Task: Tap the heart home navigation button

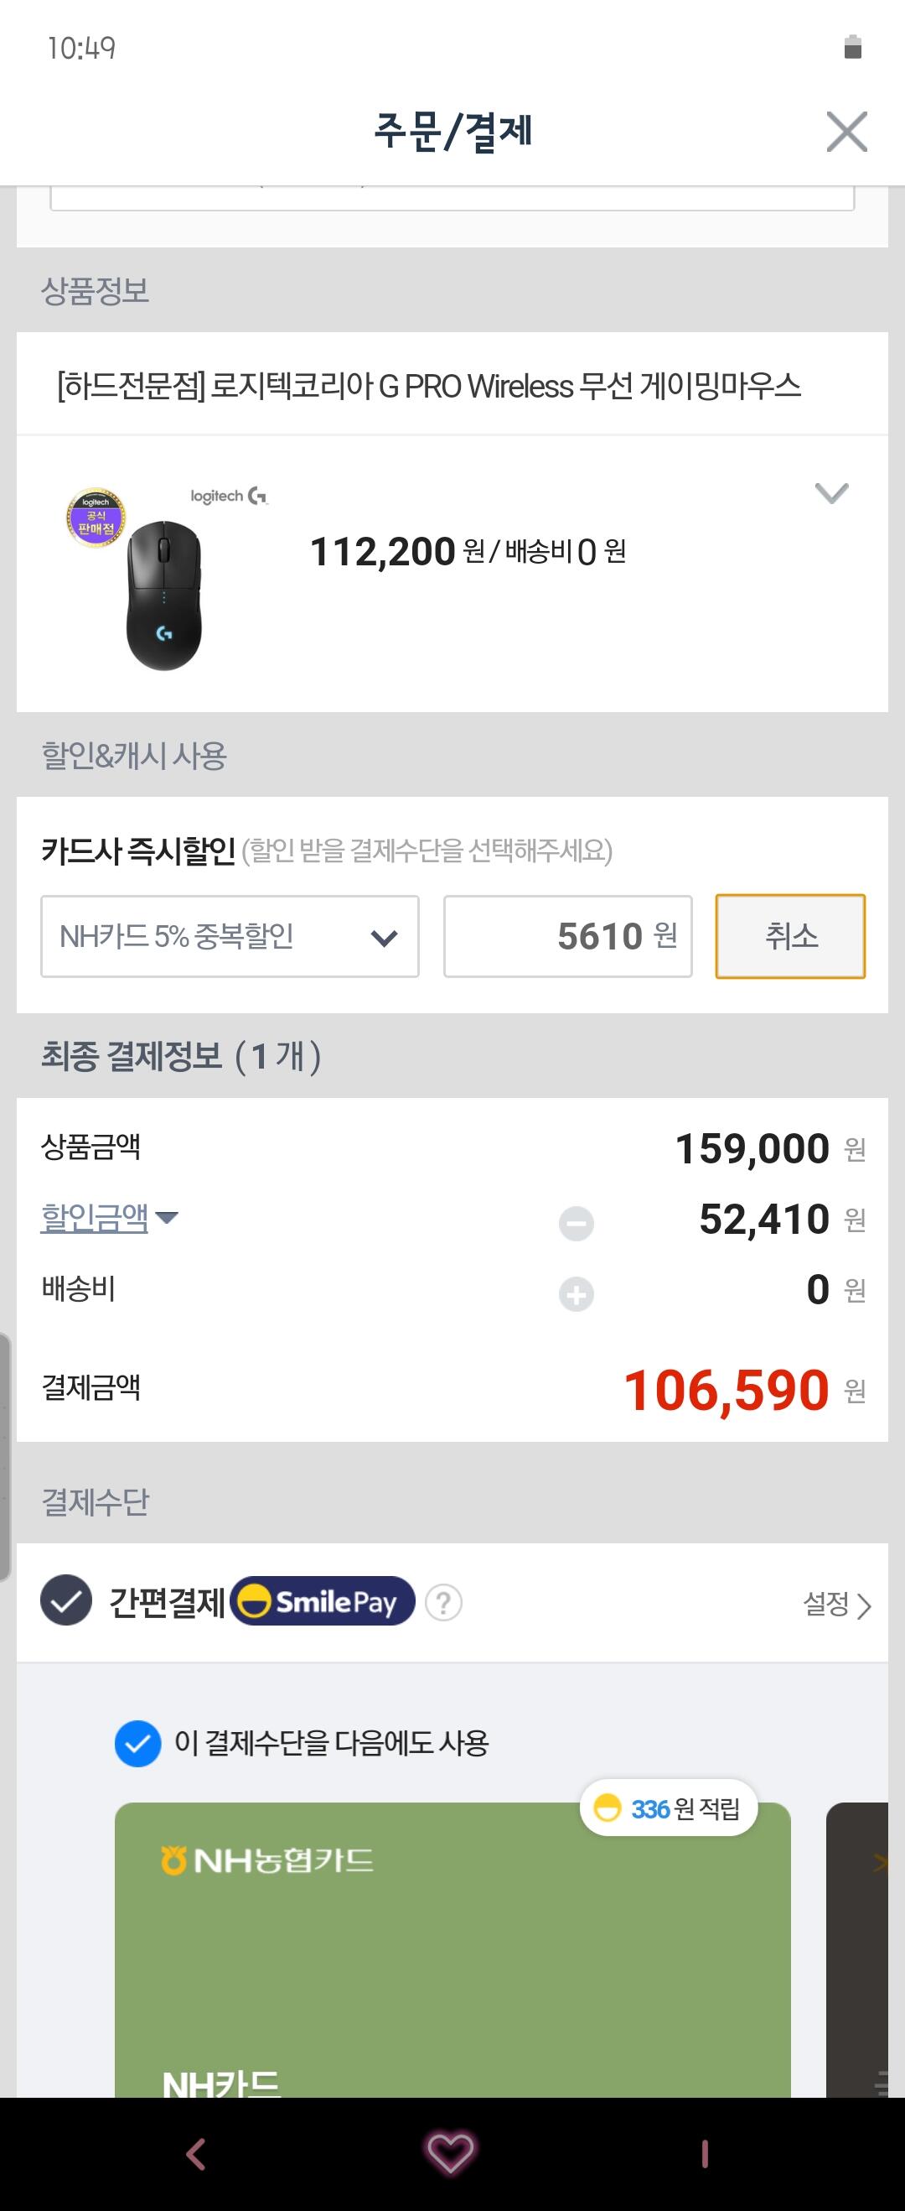Action: point(450,2151)
